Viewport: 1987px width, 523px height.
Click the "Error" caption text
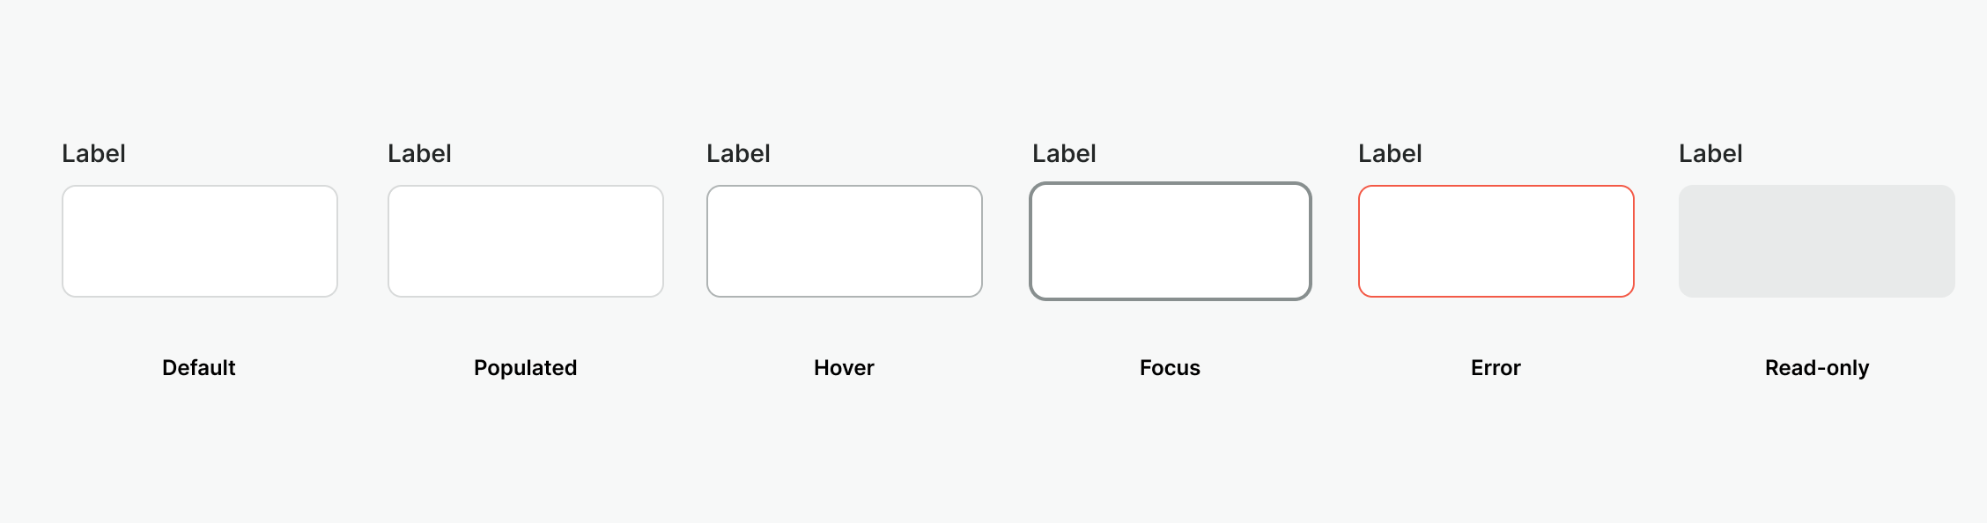[x=1496, y=368]
